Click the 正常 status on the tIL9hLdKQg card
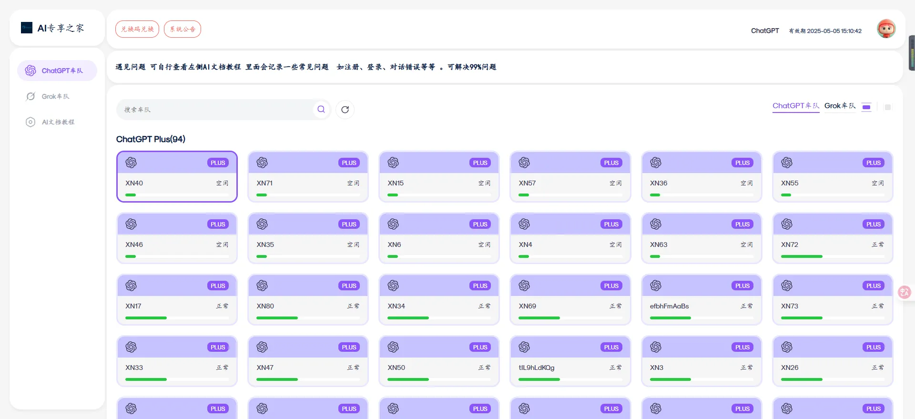 pyautogui.click(x=616, y=368)
